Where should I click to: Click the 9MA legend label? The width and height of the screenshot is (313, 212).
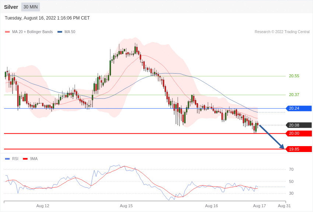point(34,159)
